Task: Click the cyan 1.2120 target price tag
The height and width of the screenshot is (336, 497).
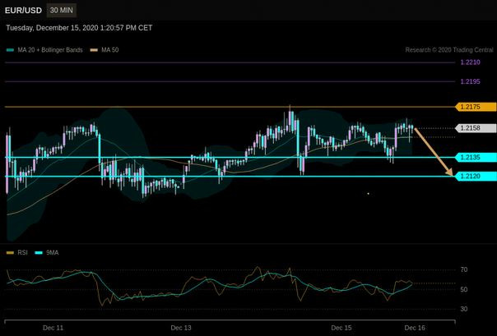Action: pyautogui.click(x=476, y=177)
